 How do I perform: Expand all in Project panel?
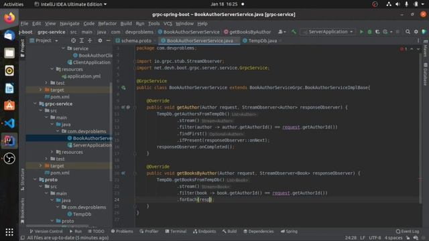click(82, 41)
